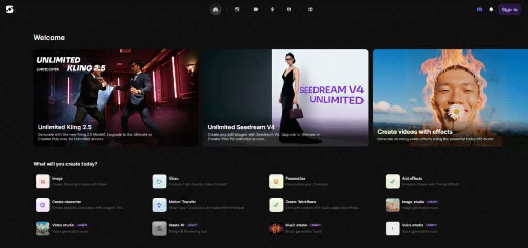
Task: Open 'Video studio' title link
Action: click(63, 225)
